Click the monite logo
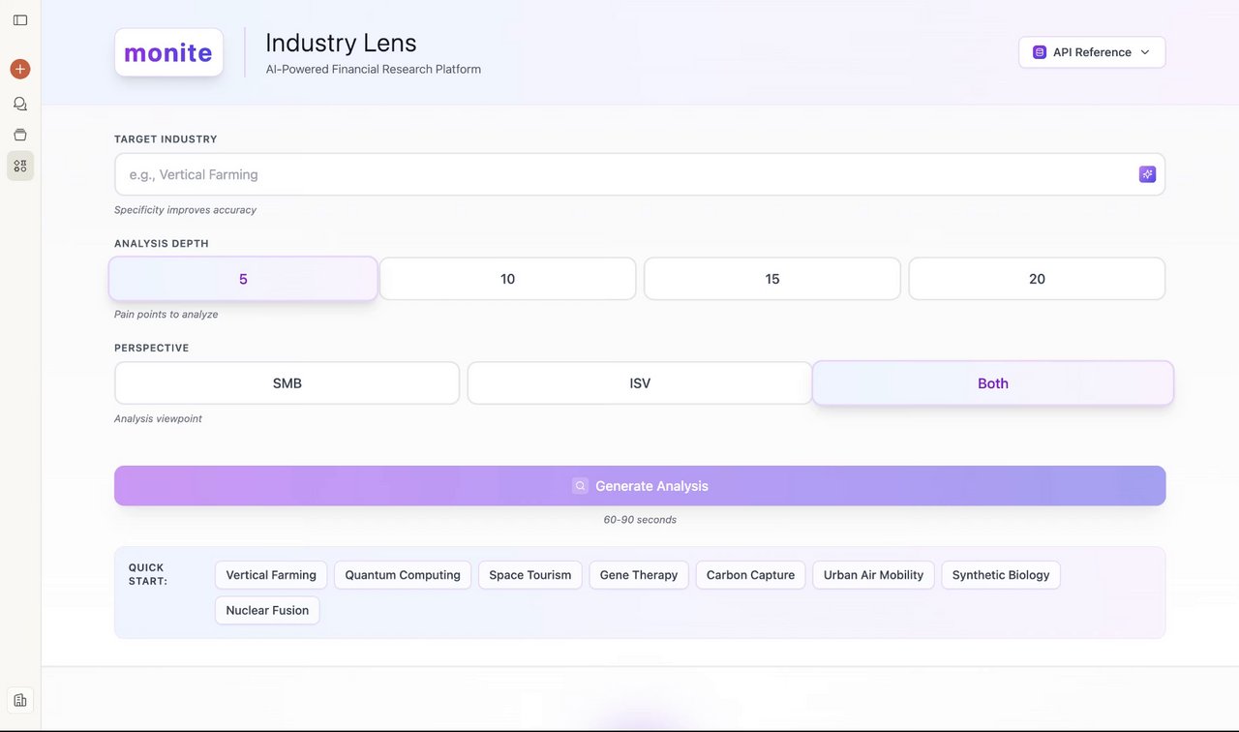Viewport: 1239px width, 732px height. pyautogui.click(x=168, y=52)
